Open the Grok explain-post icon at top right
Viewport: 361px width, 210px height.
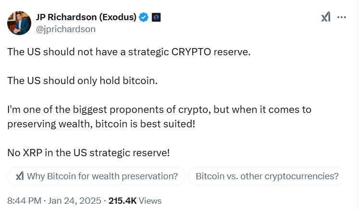click(325, 17)
